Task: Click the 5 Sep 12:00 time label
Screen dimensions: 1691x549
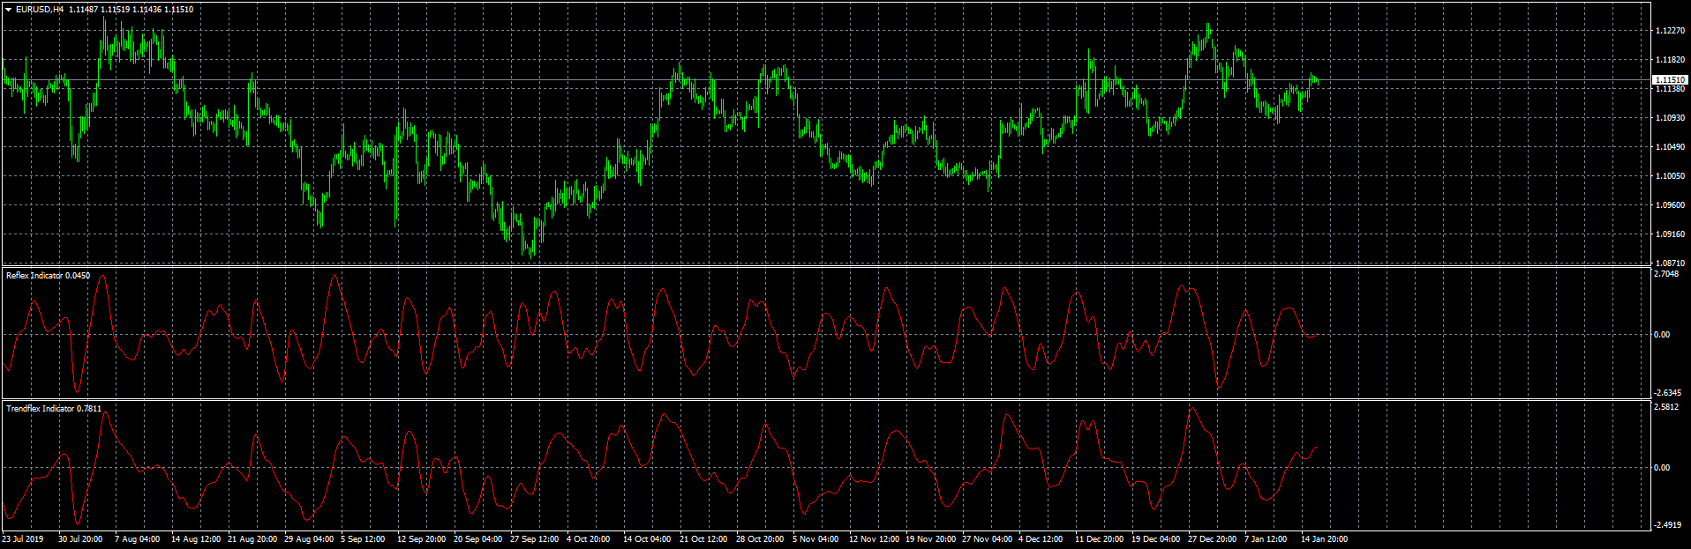Action: [363, 539]
